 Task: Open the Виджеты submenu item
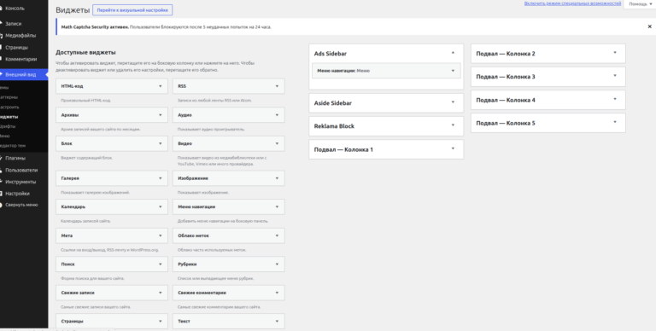(9, 117)
